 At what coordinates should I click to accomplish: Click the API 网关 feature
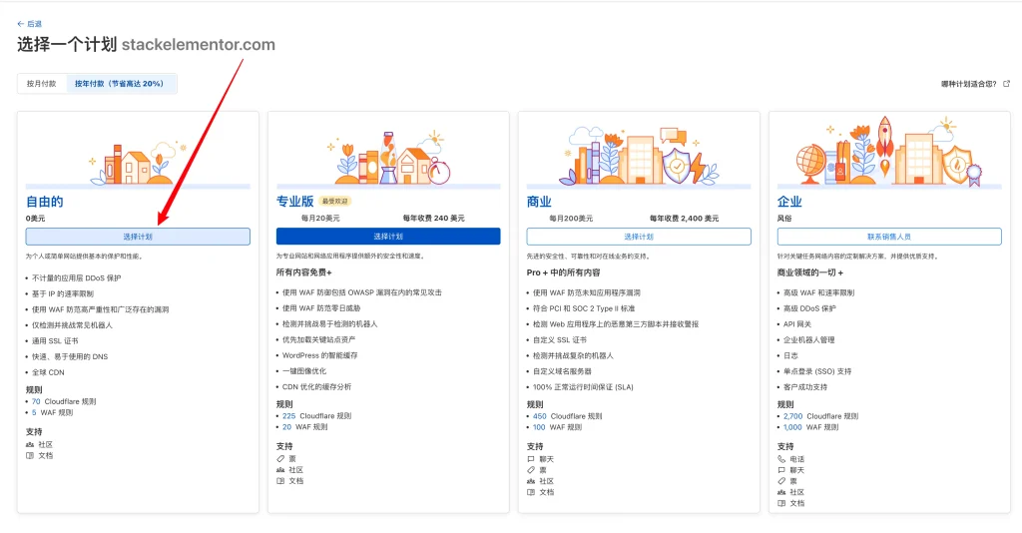click(x=797, y=323)
